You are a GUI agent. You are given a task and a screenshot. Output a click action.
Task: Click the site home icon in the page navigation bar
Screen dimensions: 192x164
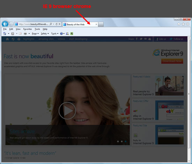pos(7,39)
